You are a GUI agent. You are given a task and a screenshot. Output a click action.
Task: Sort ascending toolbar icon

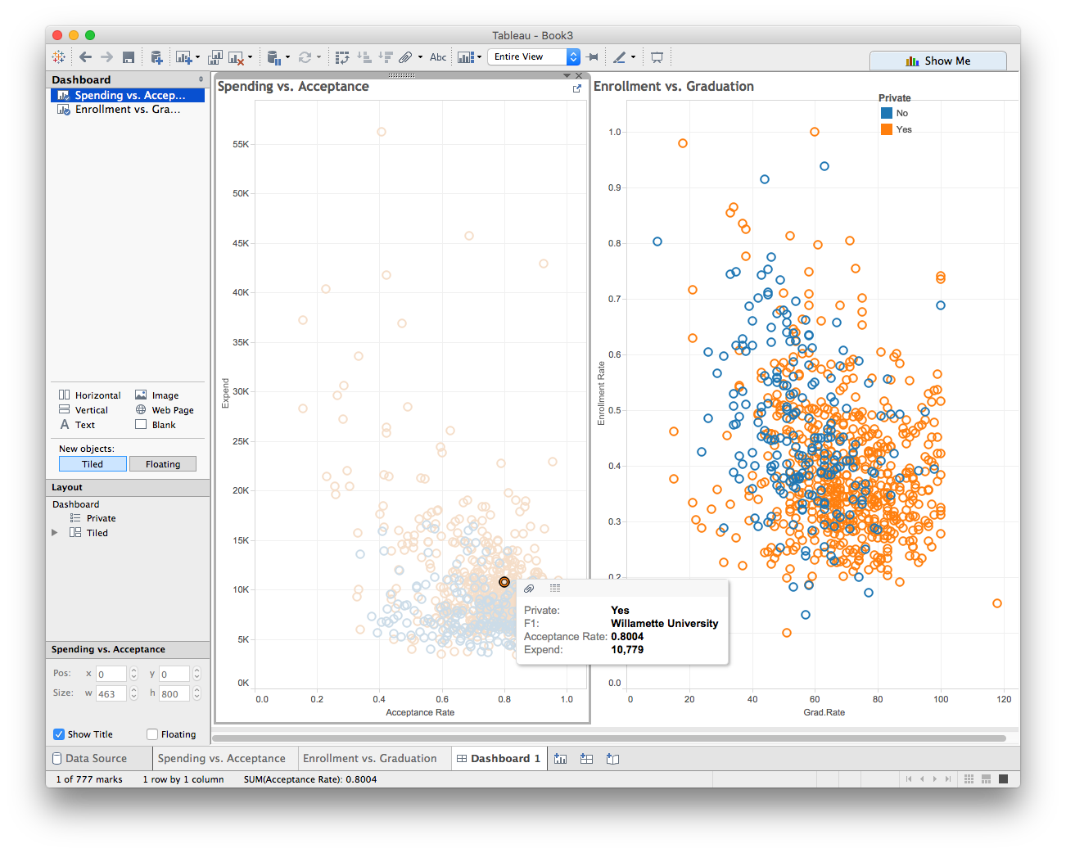(x=364, y=57)
